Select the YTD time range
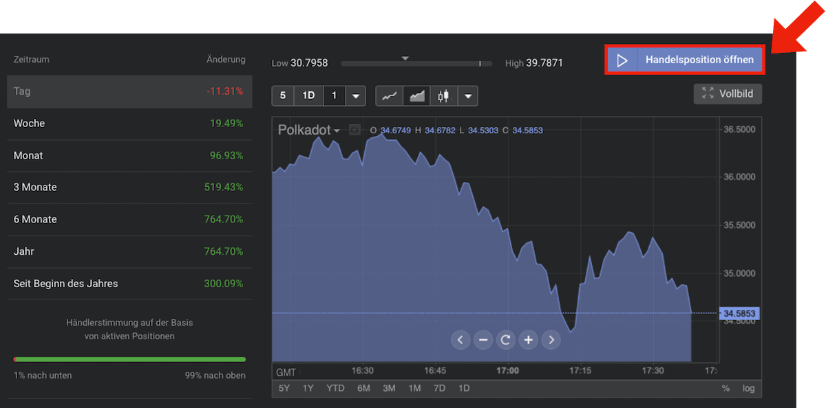Image resolution: width=826 pixels, height=408 pixels. [335, 388]
